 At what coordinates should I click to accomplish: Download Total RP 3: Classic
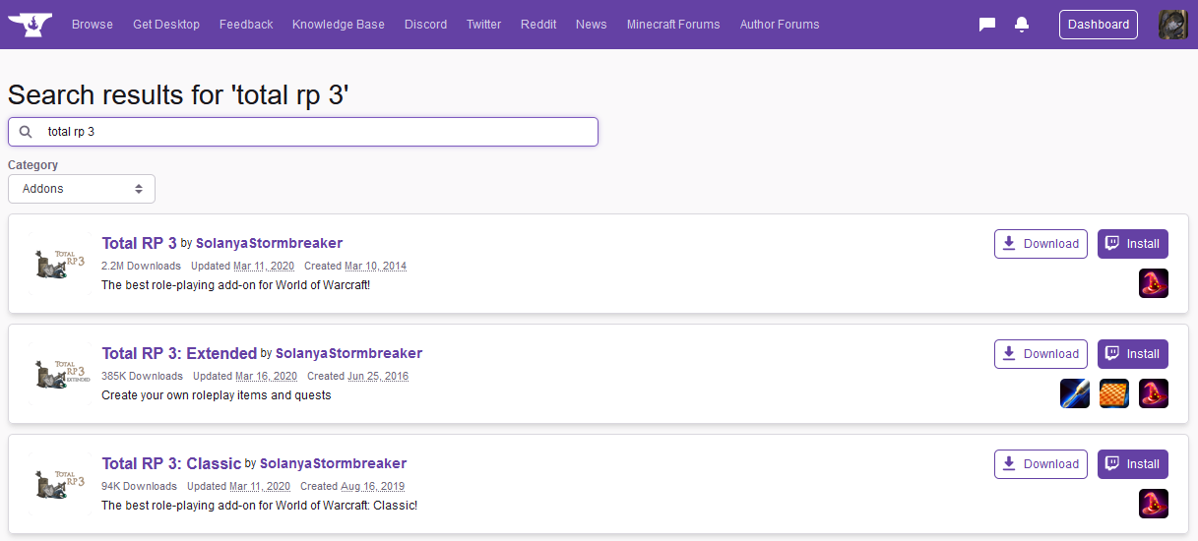pos(1040,464)
